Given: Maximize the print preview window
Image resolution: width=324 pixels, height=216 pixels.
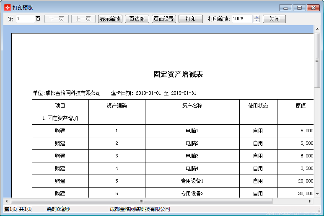Looking at the screenshot, I should (299, 8).
